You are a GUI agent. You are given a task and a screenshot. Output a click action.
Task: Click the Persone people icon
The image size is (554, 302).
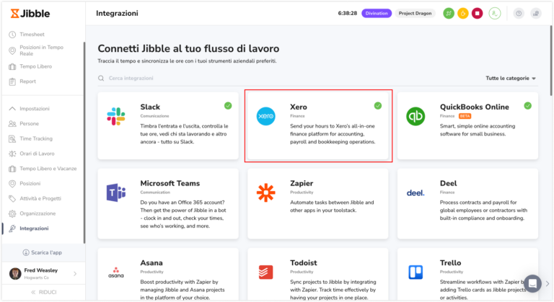click(12, 124)
